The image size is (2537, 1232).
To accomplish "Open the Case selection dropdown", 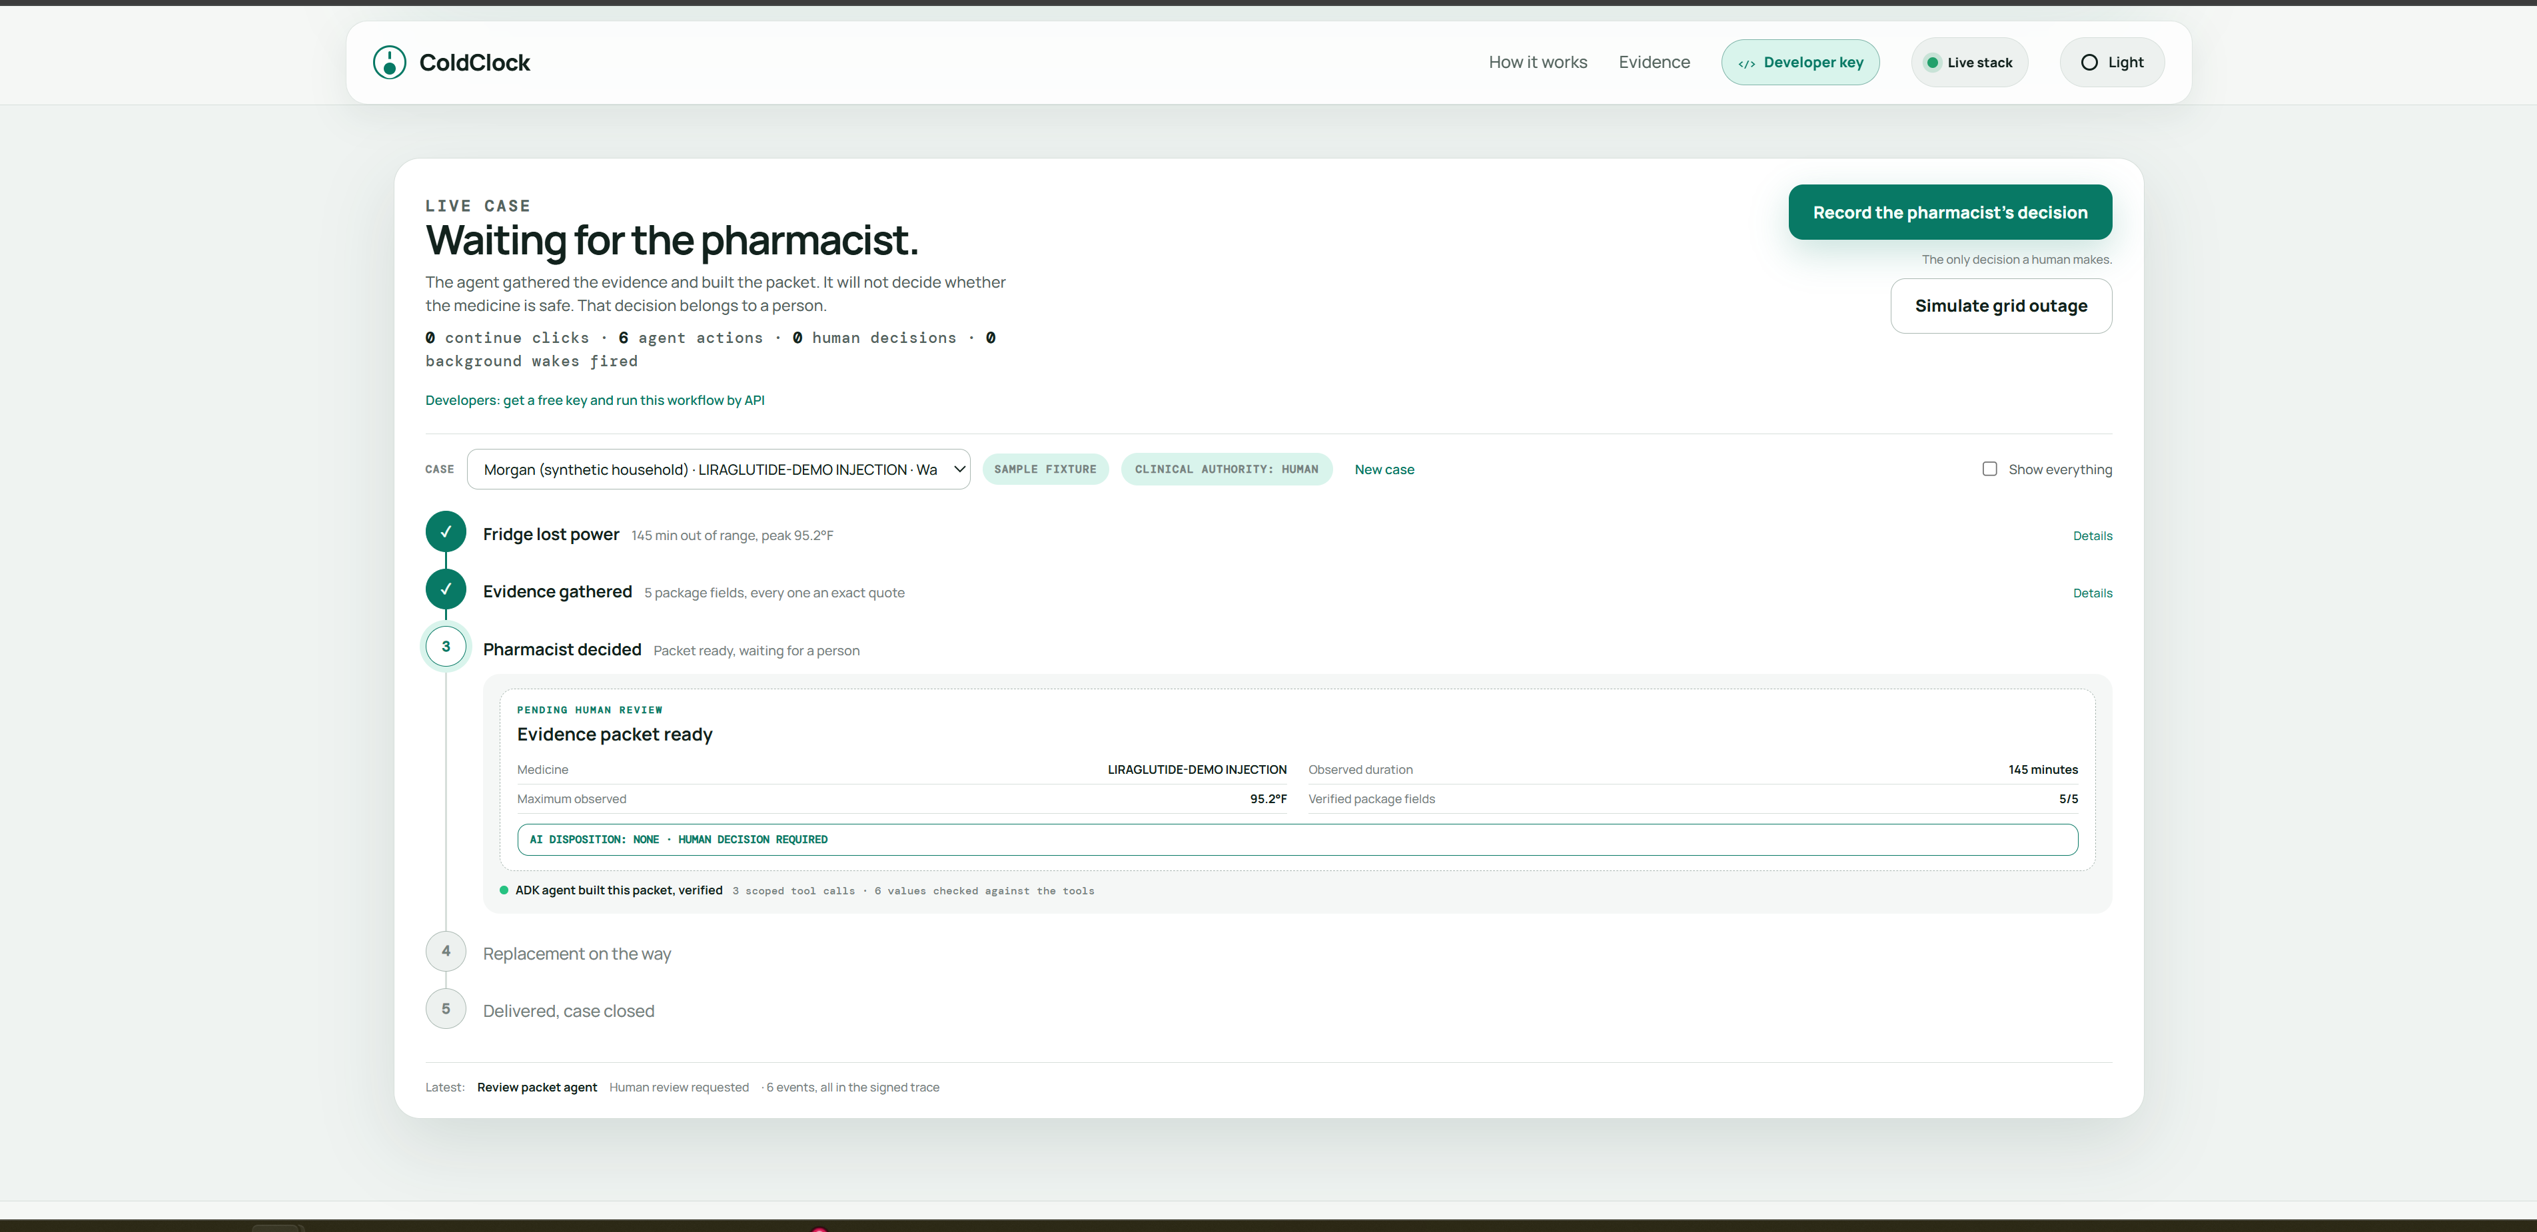I will (x=718, y=469).
